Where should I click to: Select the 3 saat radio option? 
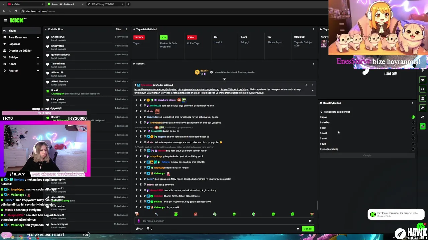click(413, 133)
